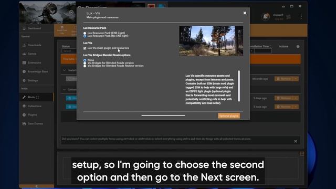Close the Lux - Via installer dialog
Screen dimensions: 336x189
[x=245, y=13]
